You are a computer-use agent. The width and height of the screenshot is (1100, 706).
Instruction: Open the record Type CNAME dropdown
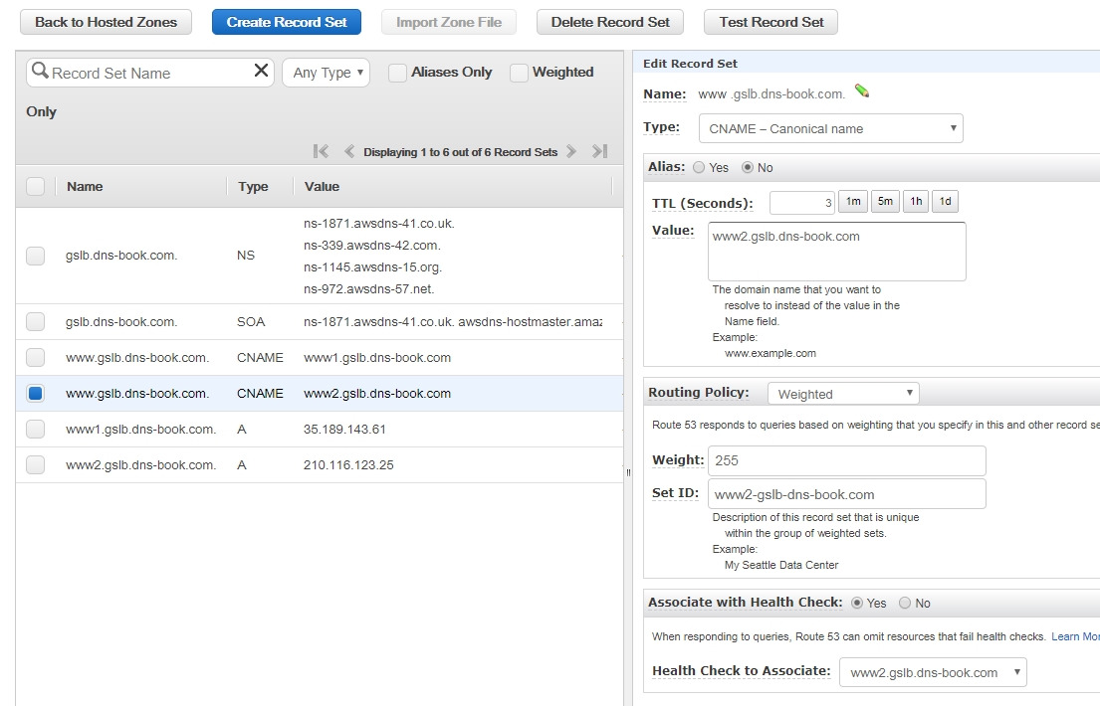831,128
